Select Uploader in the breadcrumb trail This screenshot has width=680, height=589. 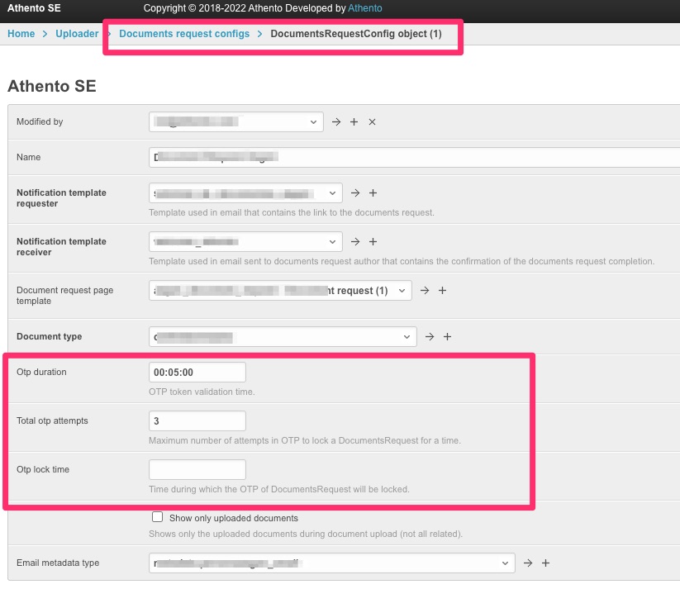pos(76,34)
